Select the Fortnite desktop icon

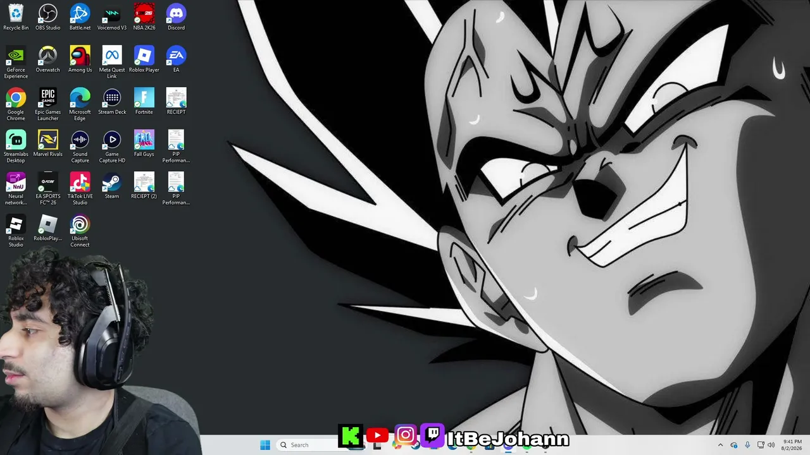click(x=144, y=101)
